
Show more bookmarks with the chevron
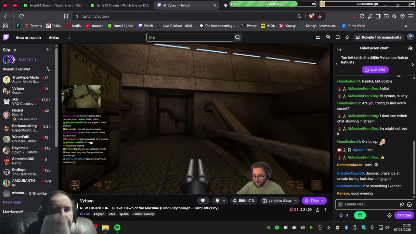pos(406,26)
